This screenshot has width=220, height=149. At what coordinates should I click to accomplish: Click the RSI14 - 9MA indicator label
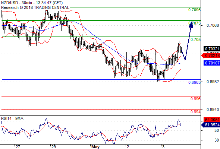click(x=12, y=118)
